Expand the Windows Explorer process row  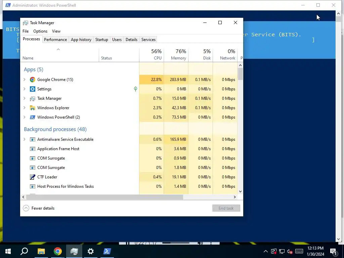pos(25,108)
